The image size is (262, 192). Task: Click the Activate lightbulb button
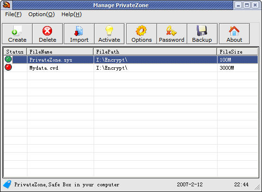pos(109,34)
